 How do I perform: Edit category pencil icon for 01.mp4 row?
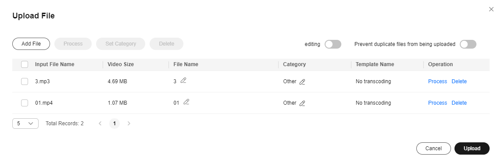coord(302,103)
